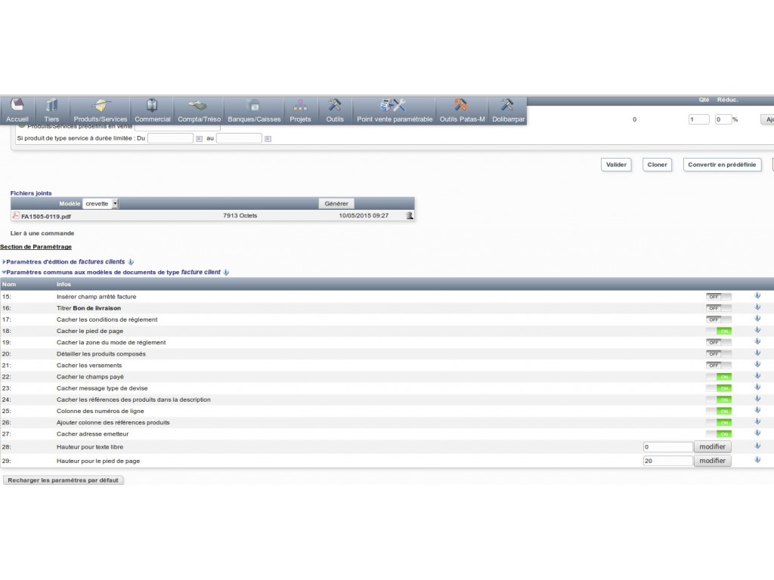Open the Banques/Caisses module icon

[x=254, y=106]
